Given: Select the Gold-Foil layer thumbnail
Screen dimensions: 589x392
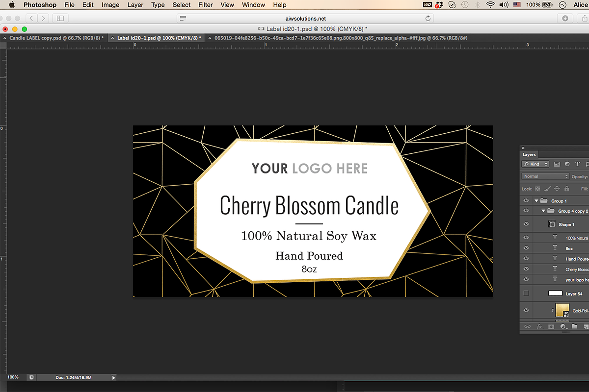Looking at the screenshot, I should click(562, 310).
